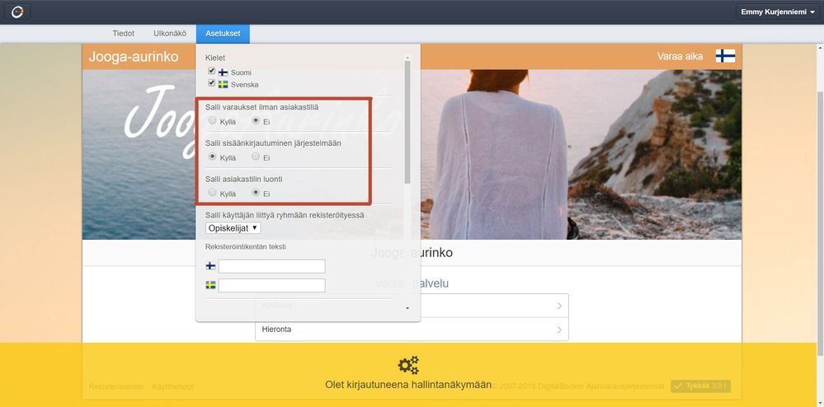Click the settings panel scrollbar

click(x=407, y=122)
